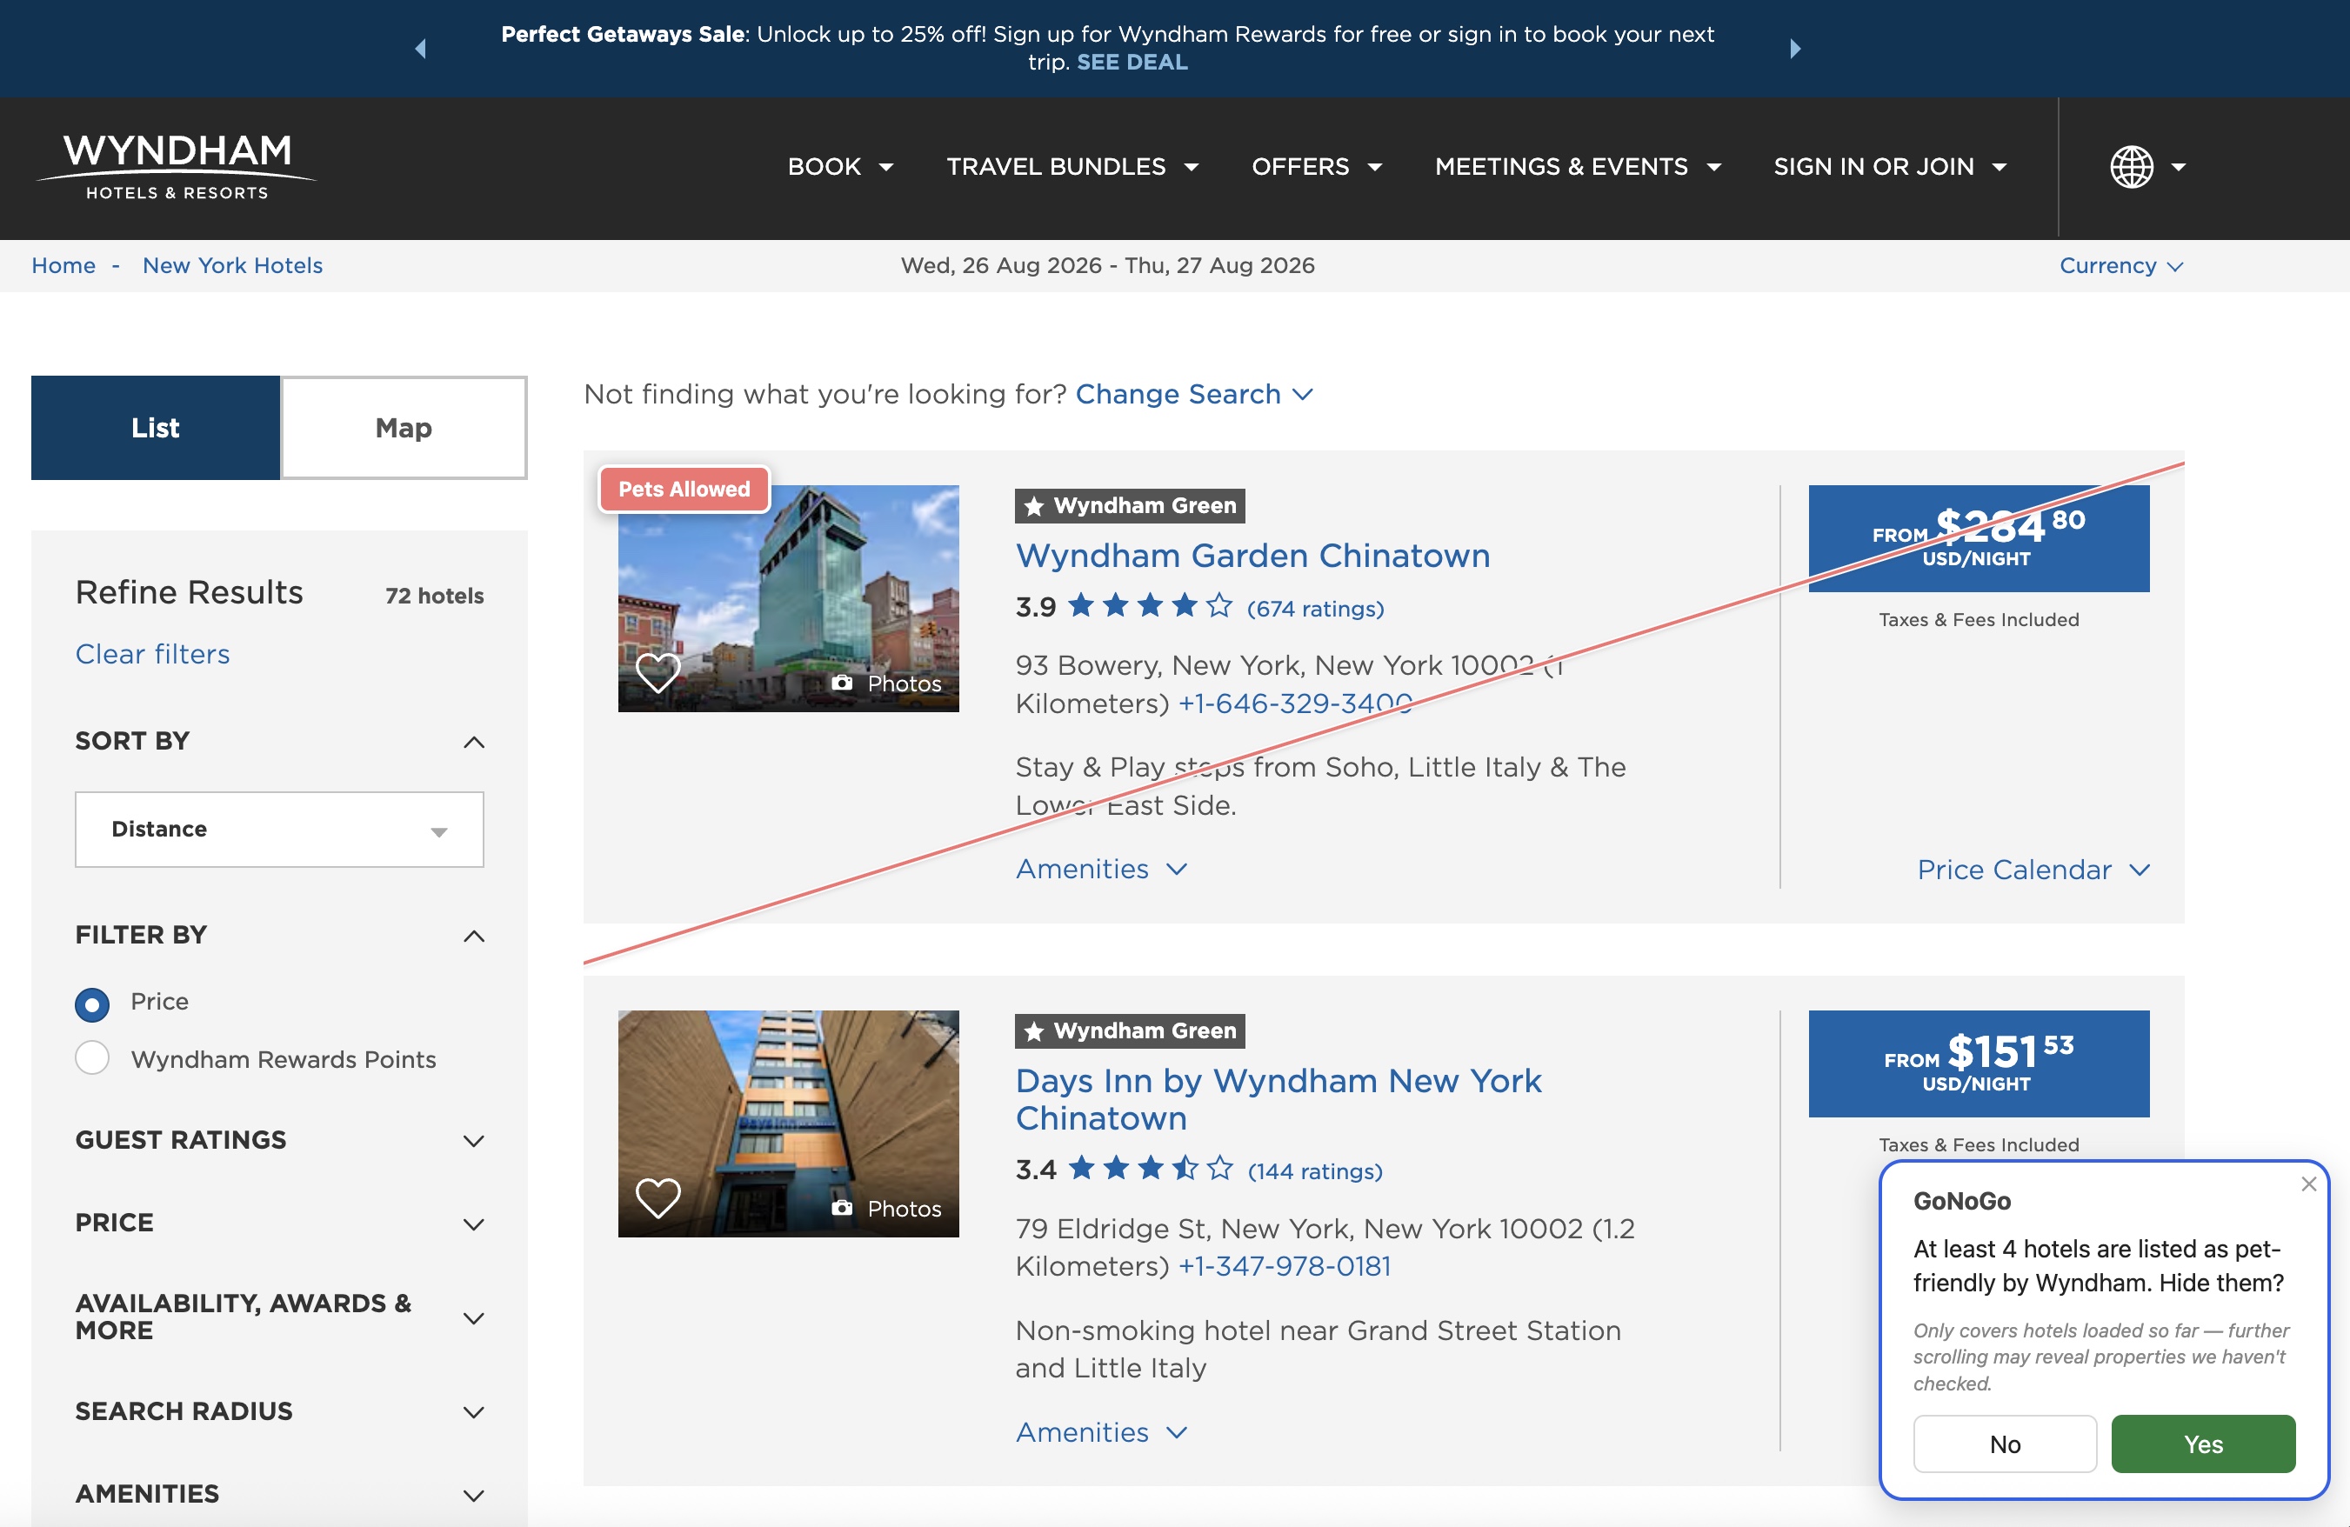This screenshot has width=2350, height=1527.
Task: Click Wyndham Green badge on Days Inn
Action: 1130,1030
